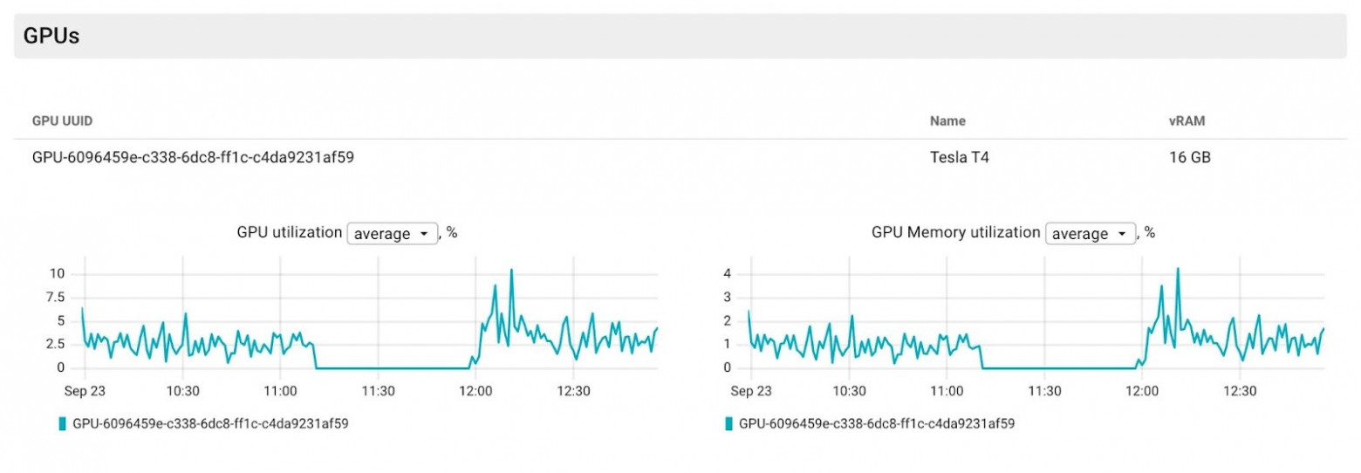
Task: Click the Tesla T4 name cell
Action: click(960, 158)
